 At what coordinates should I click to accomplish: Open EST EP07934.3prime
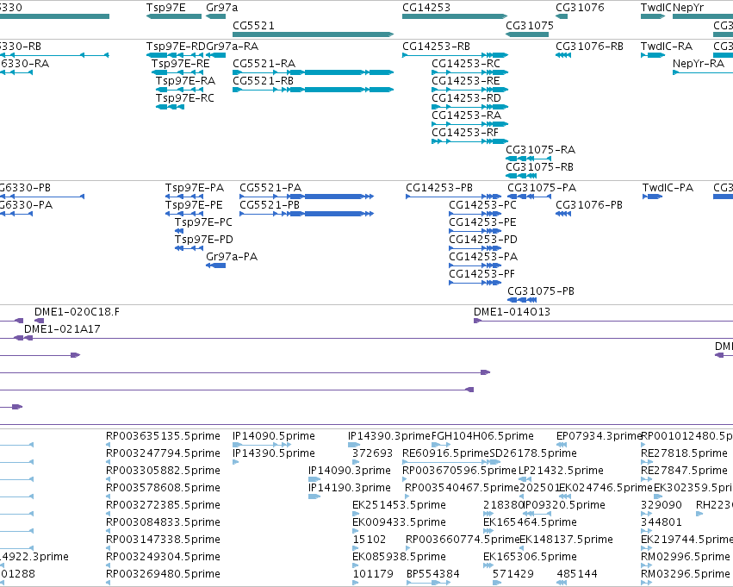[599, 436]
